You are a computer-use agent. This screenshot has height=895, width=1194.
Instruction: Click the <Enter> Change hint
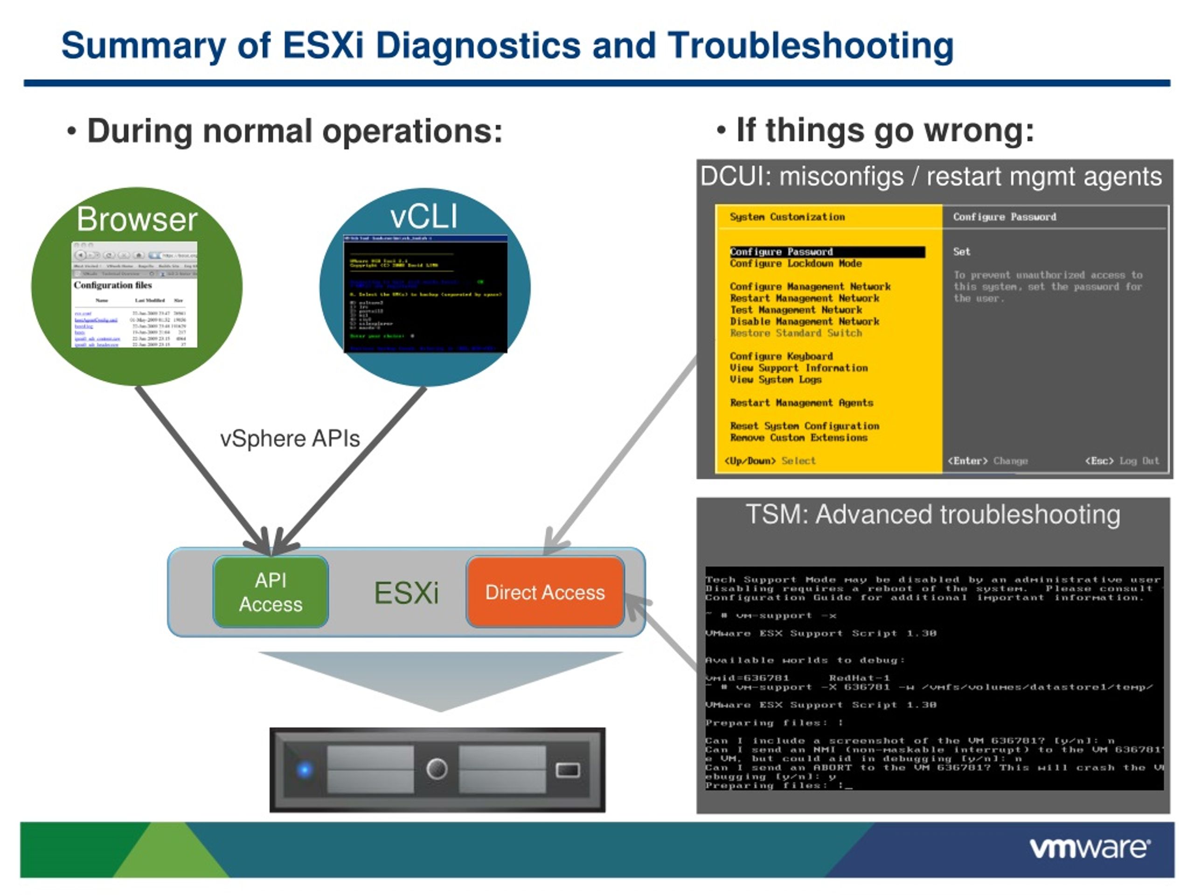pyautogui.click(x=988, y=461)
